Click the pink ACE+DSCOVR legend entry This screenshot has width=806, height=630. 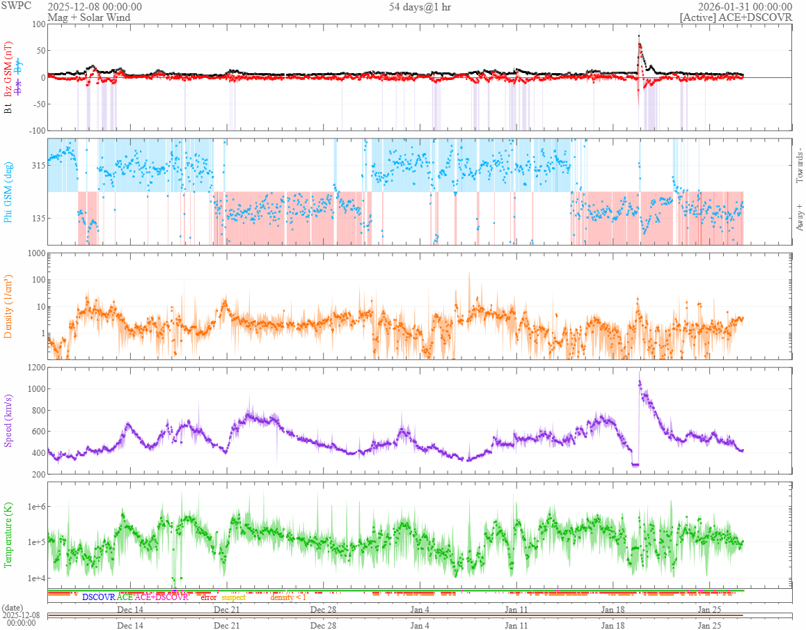pos(161,597)
